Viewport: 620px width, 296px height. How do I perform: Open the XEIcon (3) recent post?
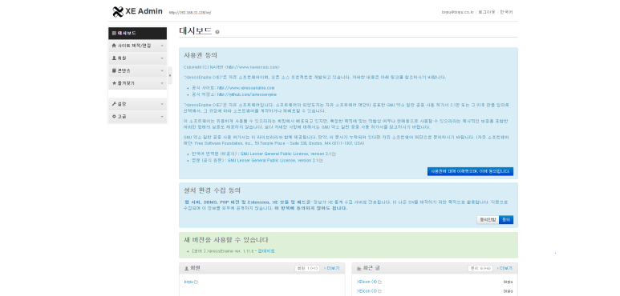(367, 291)
